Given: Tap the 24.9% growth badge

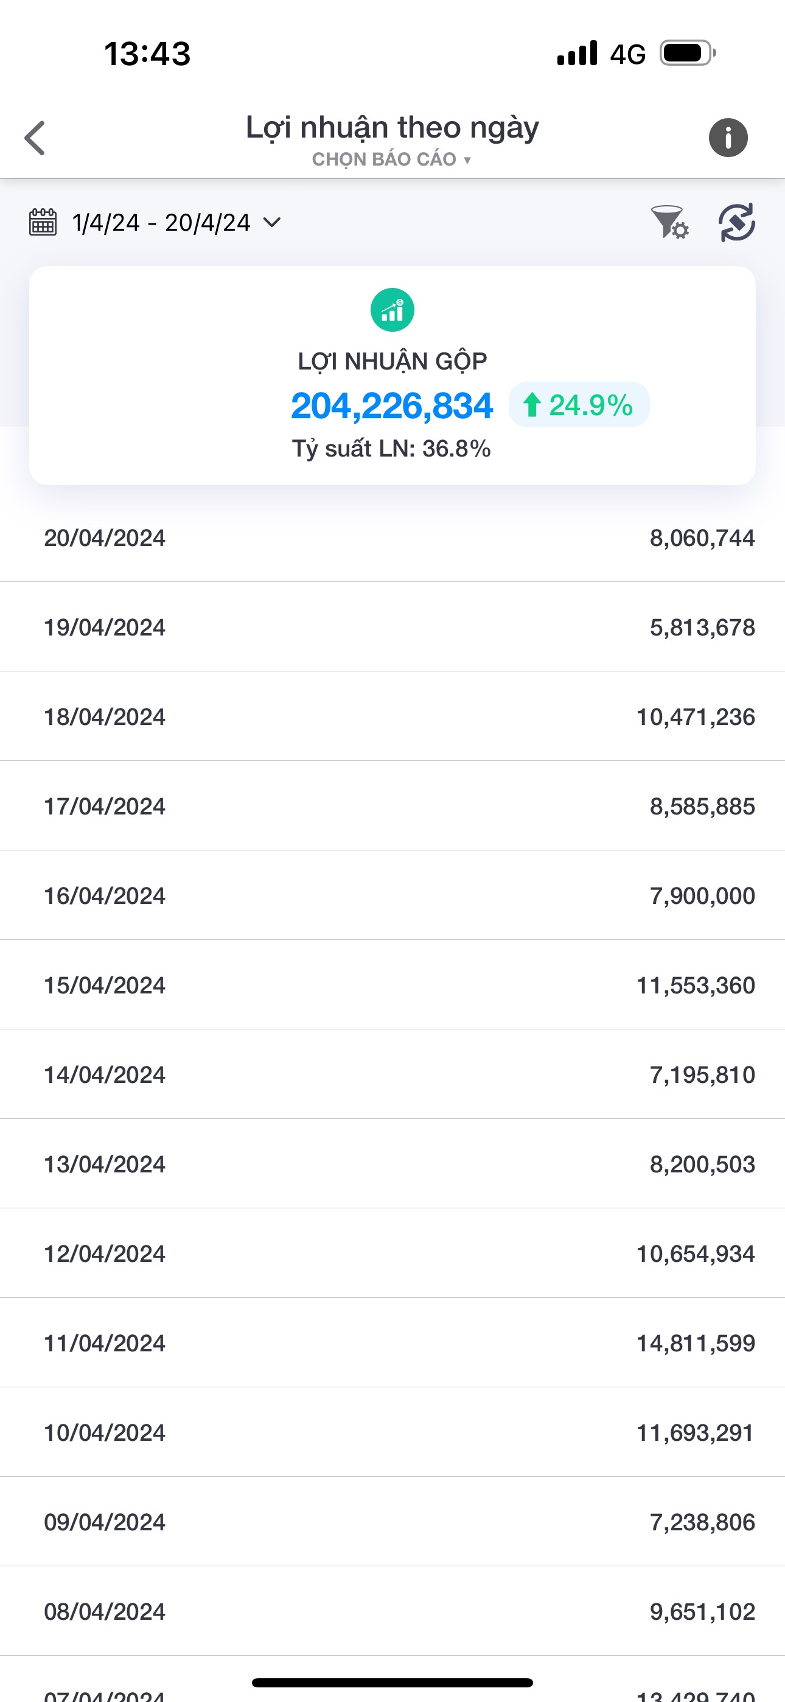Looking at the screenshot, I should [x=579, y=405].
